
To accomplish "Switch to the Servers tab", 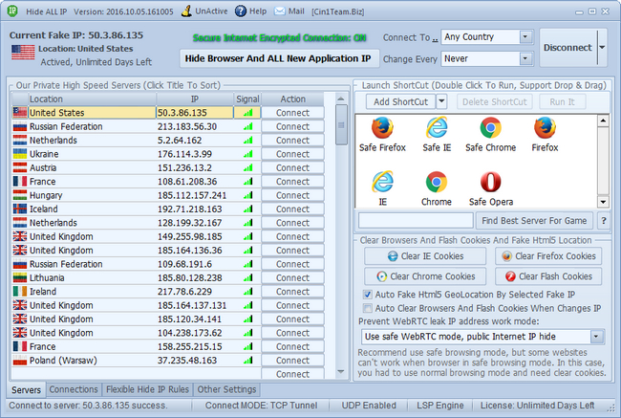I will point(26,390).
